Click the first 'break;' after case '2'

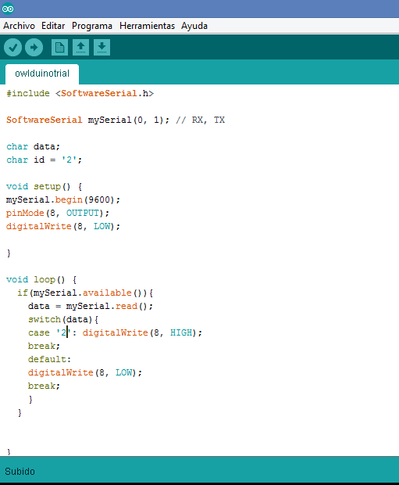(44, 346)
